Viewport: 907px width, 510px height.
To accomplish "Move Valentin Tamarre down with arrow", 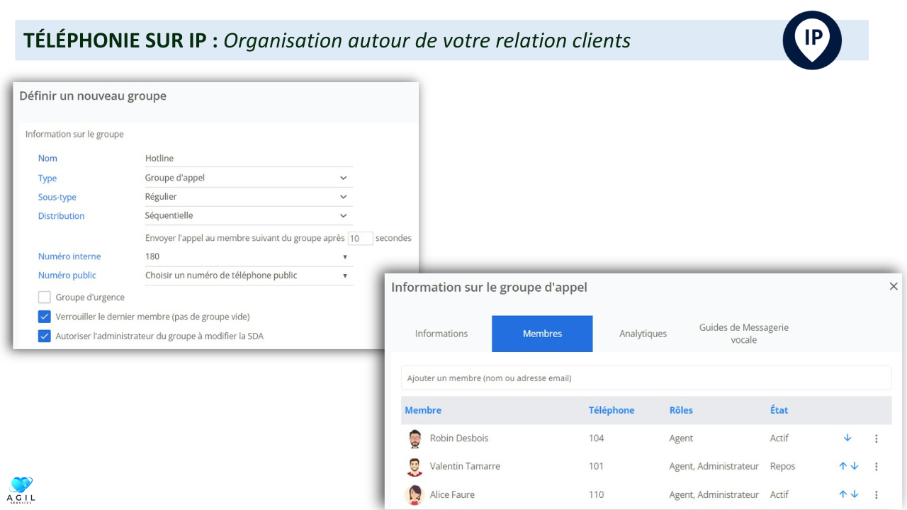I will point(855,466).
